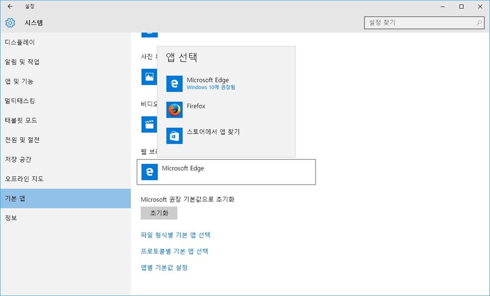This screenshot has width=490, height=296.
Task: Open 파일 형식별 기본 앱 선택 link
Action: 176,235
